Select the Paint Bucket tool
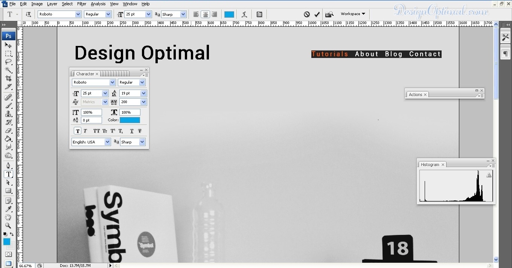 8,139
